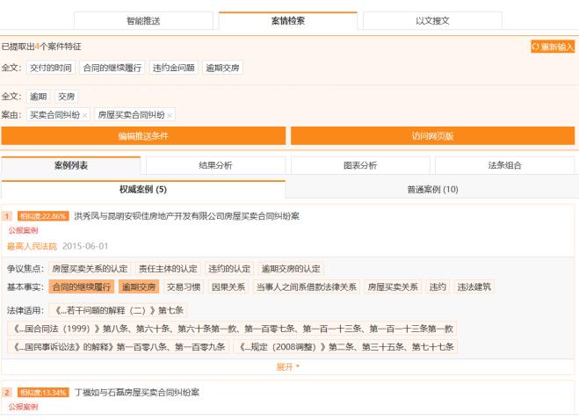
Task: Show 普通案例 (10) list
Action: pos(431,189)
